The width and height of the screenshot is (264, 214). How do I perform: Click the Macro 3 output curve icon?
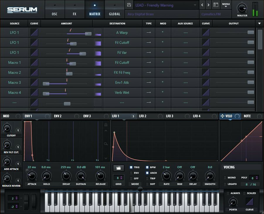(x=206, y=82)
